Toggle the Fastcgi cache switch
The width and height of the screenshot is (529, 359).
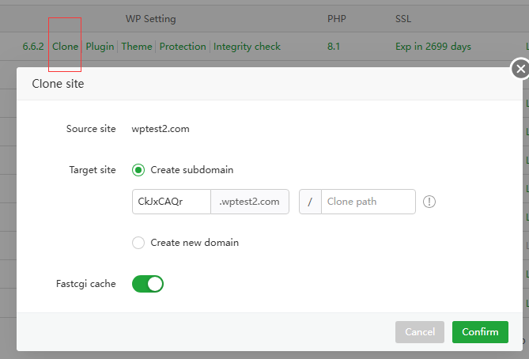[x=148, y=284]
